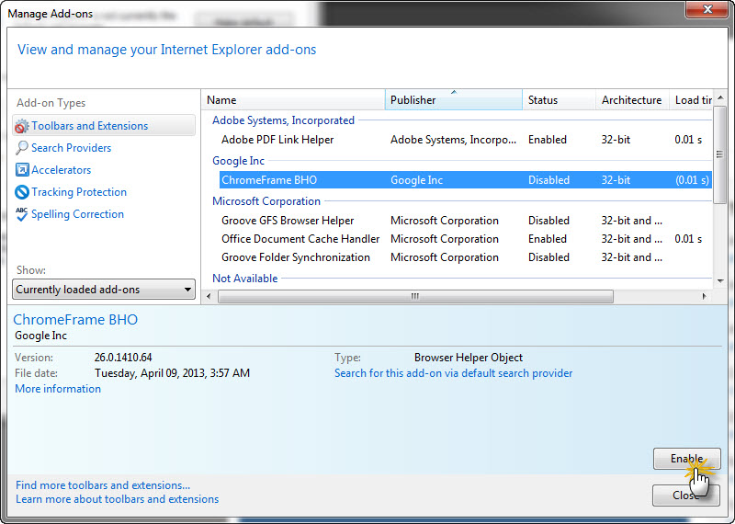Open the More information link

click(x=58, y=389)
